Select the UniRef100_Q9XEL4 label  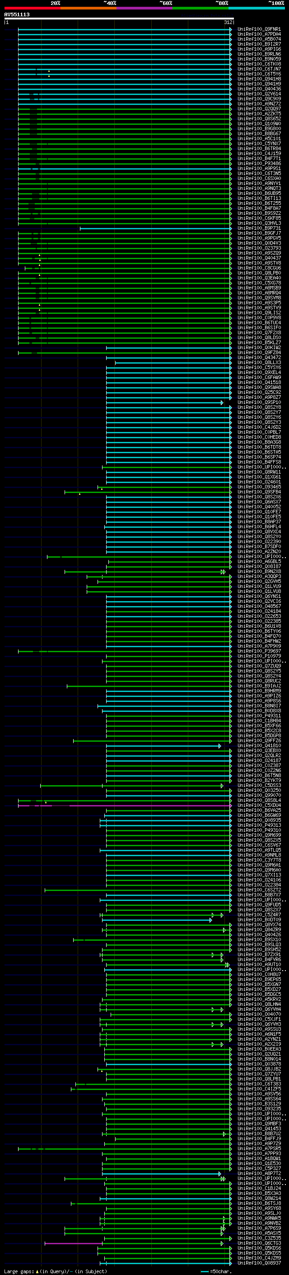259,372
